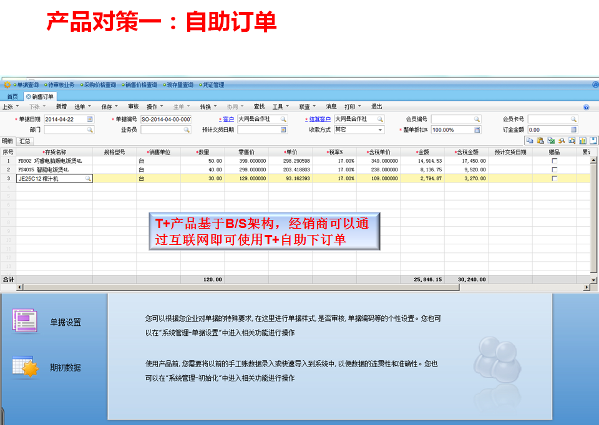This screenshot has width=599, height=425.
Task: Open the calculator icon in 整单折扣% field
Action: click(x=477, y=130)
